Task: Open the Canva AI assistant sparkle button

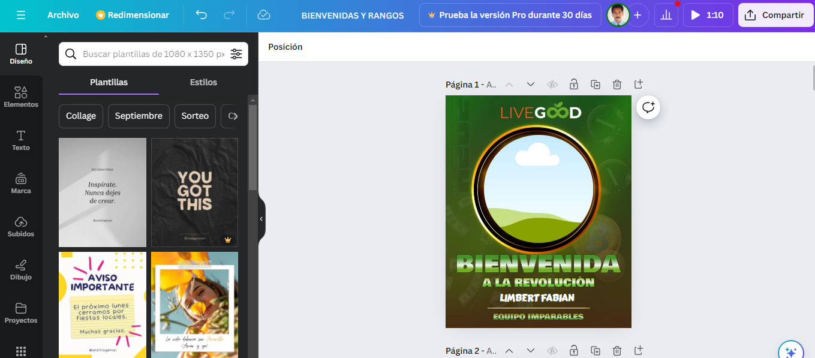Action: click(790, 351)
